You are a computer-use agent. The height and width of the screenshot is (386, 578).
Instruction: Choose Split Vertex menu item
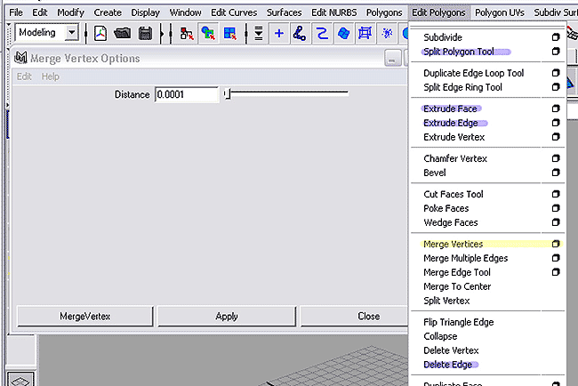[446, 301]
